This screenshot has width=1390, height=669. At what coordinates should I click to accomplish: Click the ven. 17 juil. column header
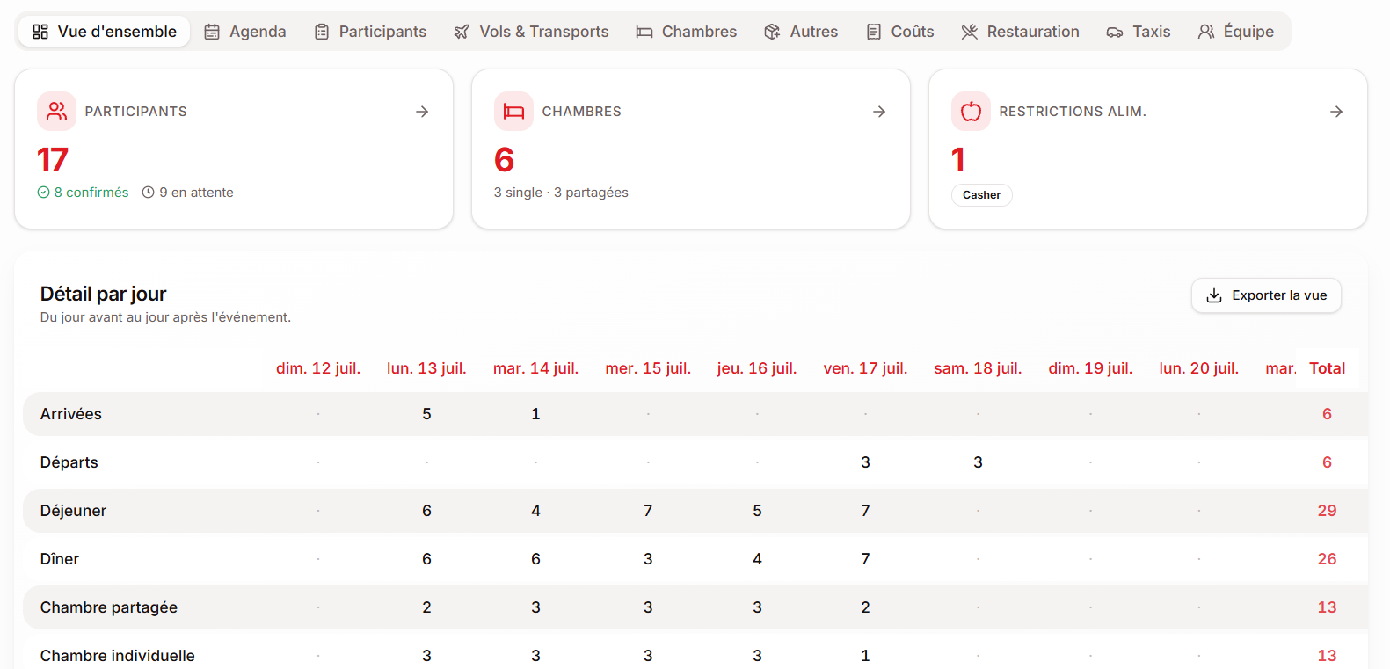pyautogui.click(x=865, y=368)
